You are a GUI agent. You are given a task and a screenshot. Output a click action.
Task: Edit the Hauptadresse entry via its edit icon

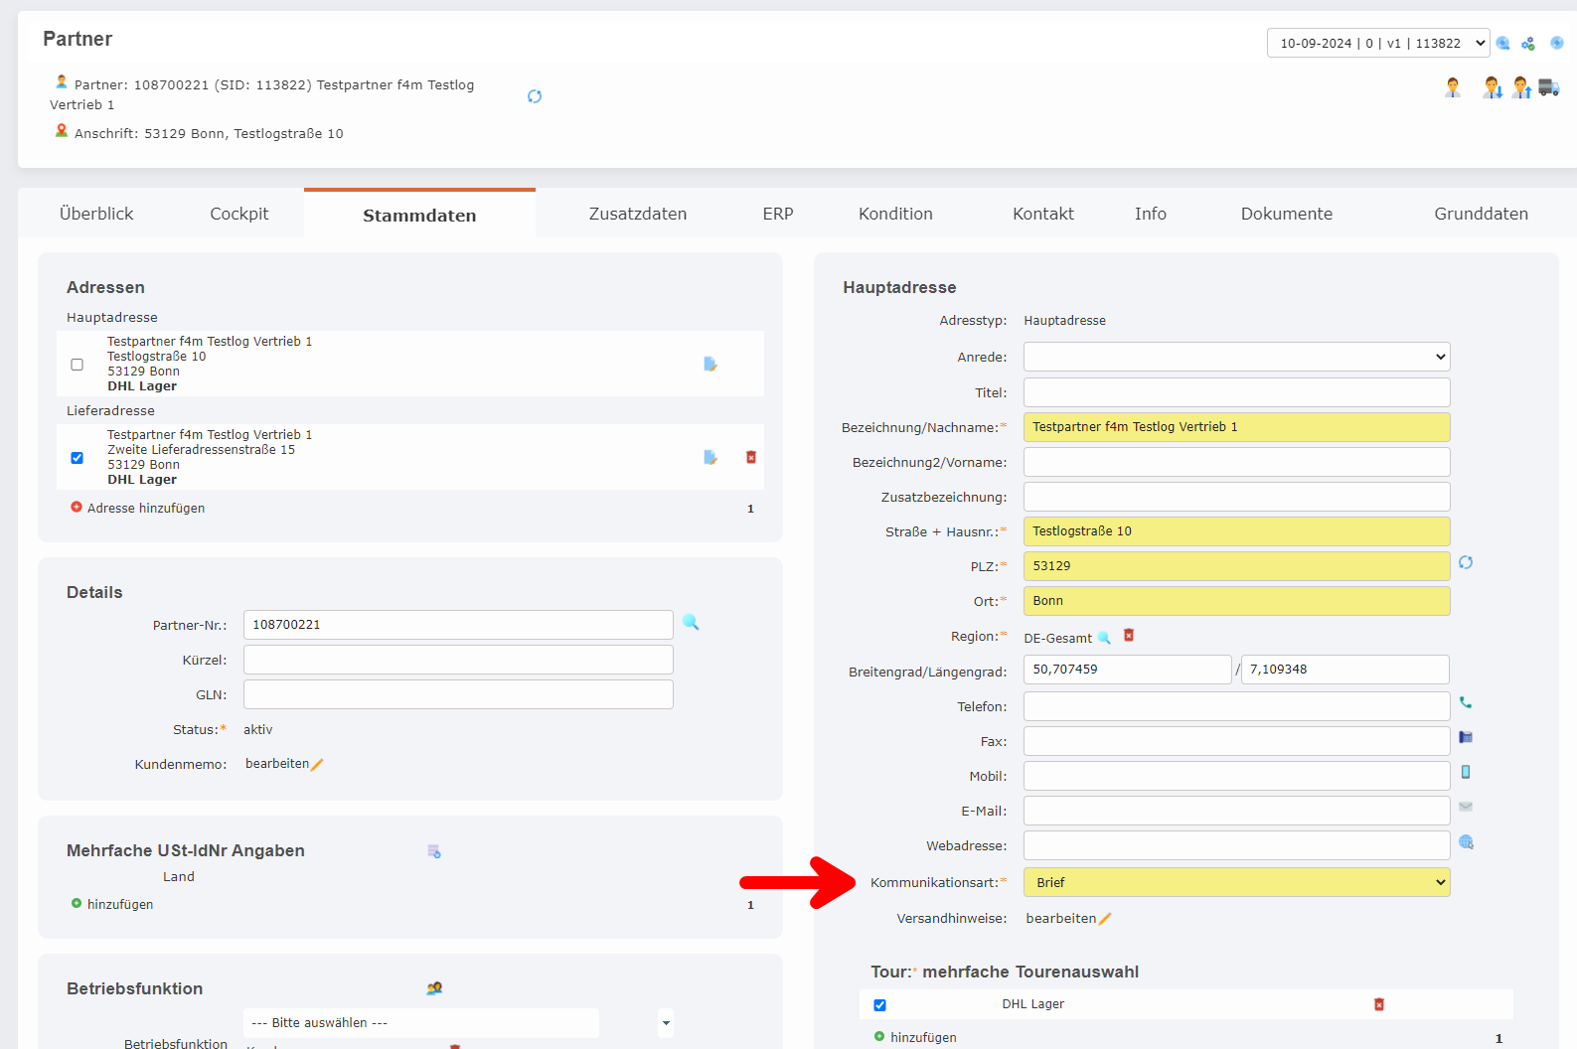point(710,364)
